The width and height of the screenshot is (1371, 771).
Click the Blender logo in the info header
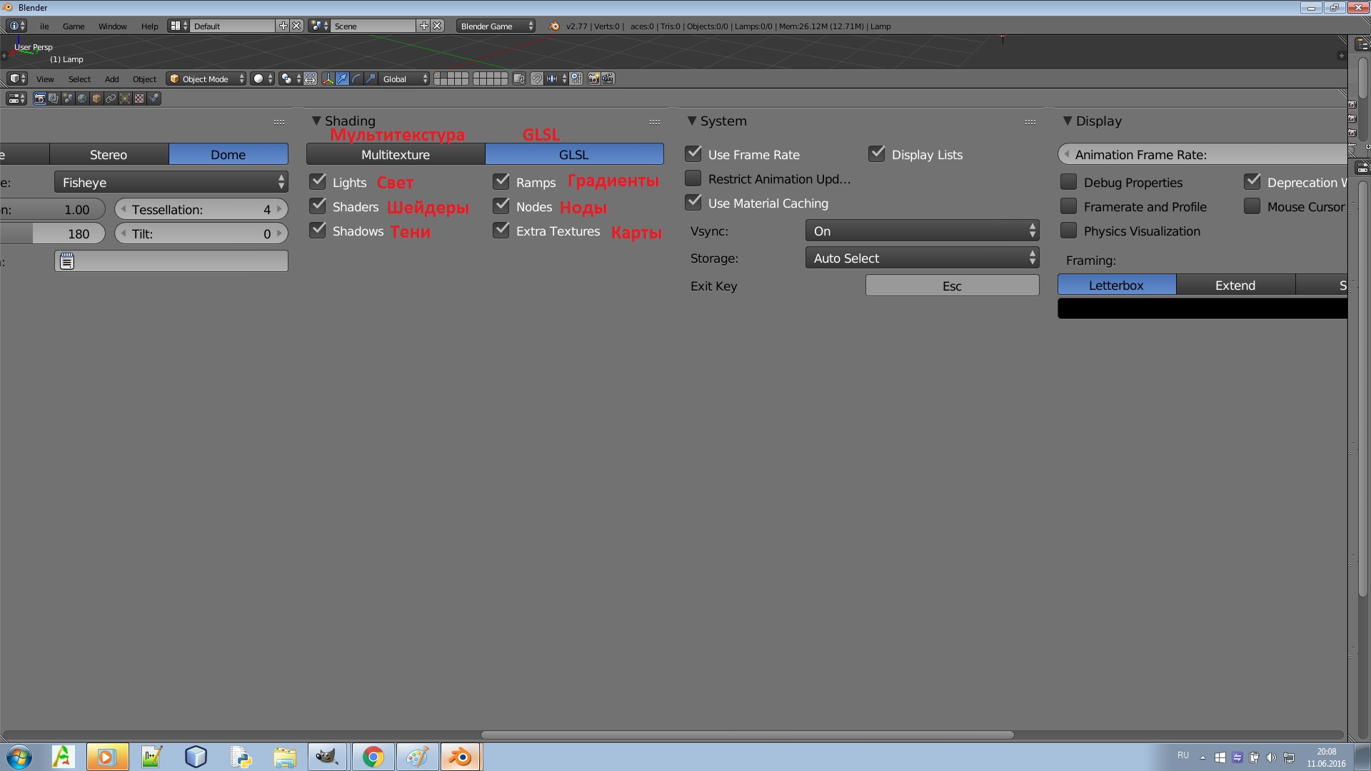pos(554,26)
